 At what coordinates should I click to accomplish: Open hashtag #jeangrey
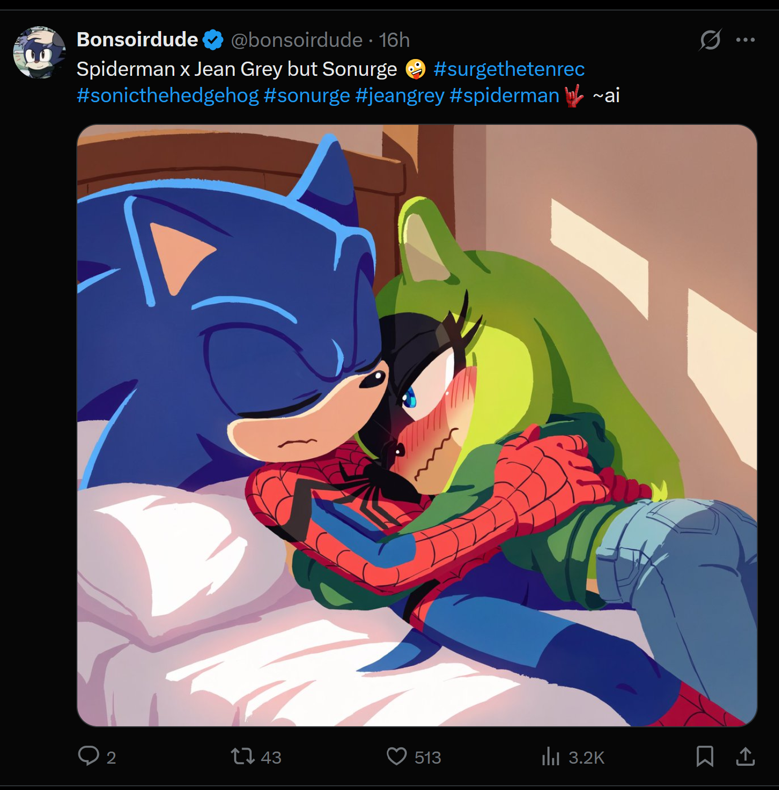click(x=400, y=95)
